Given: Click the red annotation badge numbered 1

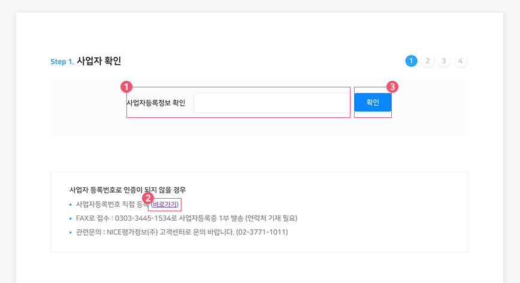Looking at the screenshot, I should [x=126, y=87].
